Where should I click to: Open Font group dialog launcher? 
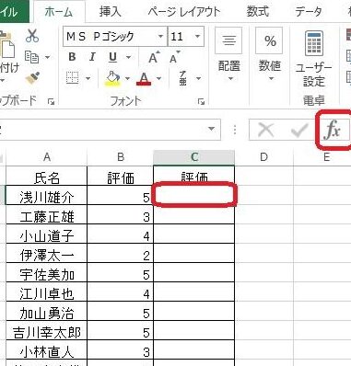click(201, 102)
